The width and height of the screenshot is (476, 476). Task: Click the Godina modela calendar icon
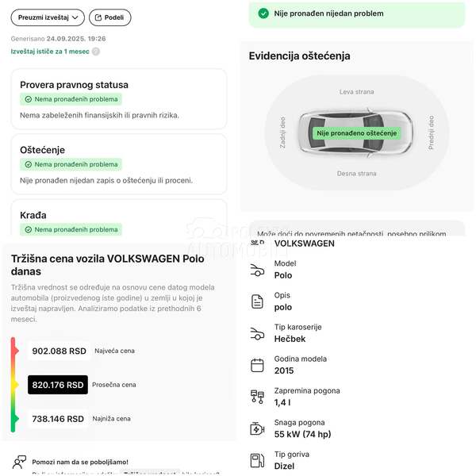(257, 365)
